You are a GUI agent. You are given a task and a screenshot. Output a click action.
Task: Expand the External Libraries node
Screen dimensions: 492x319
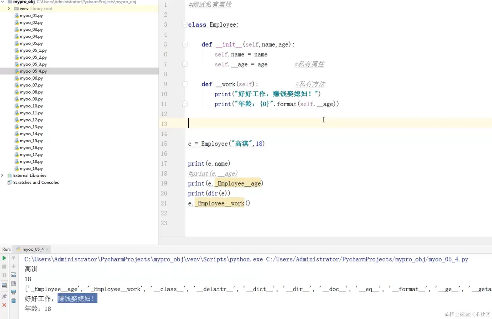2,176
